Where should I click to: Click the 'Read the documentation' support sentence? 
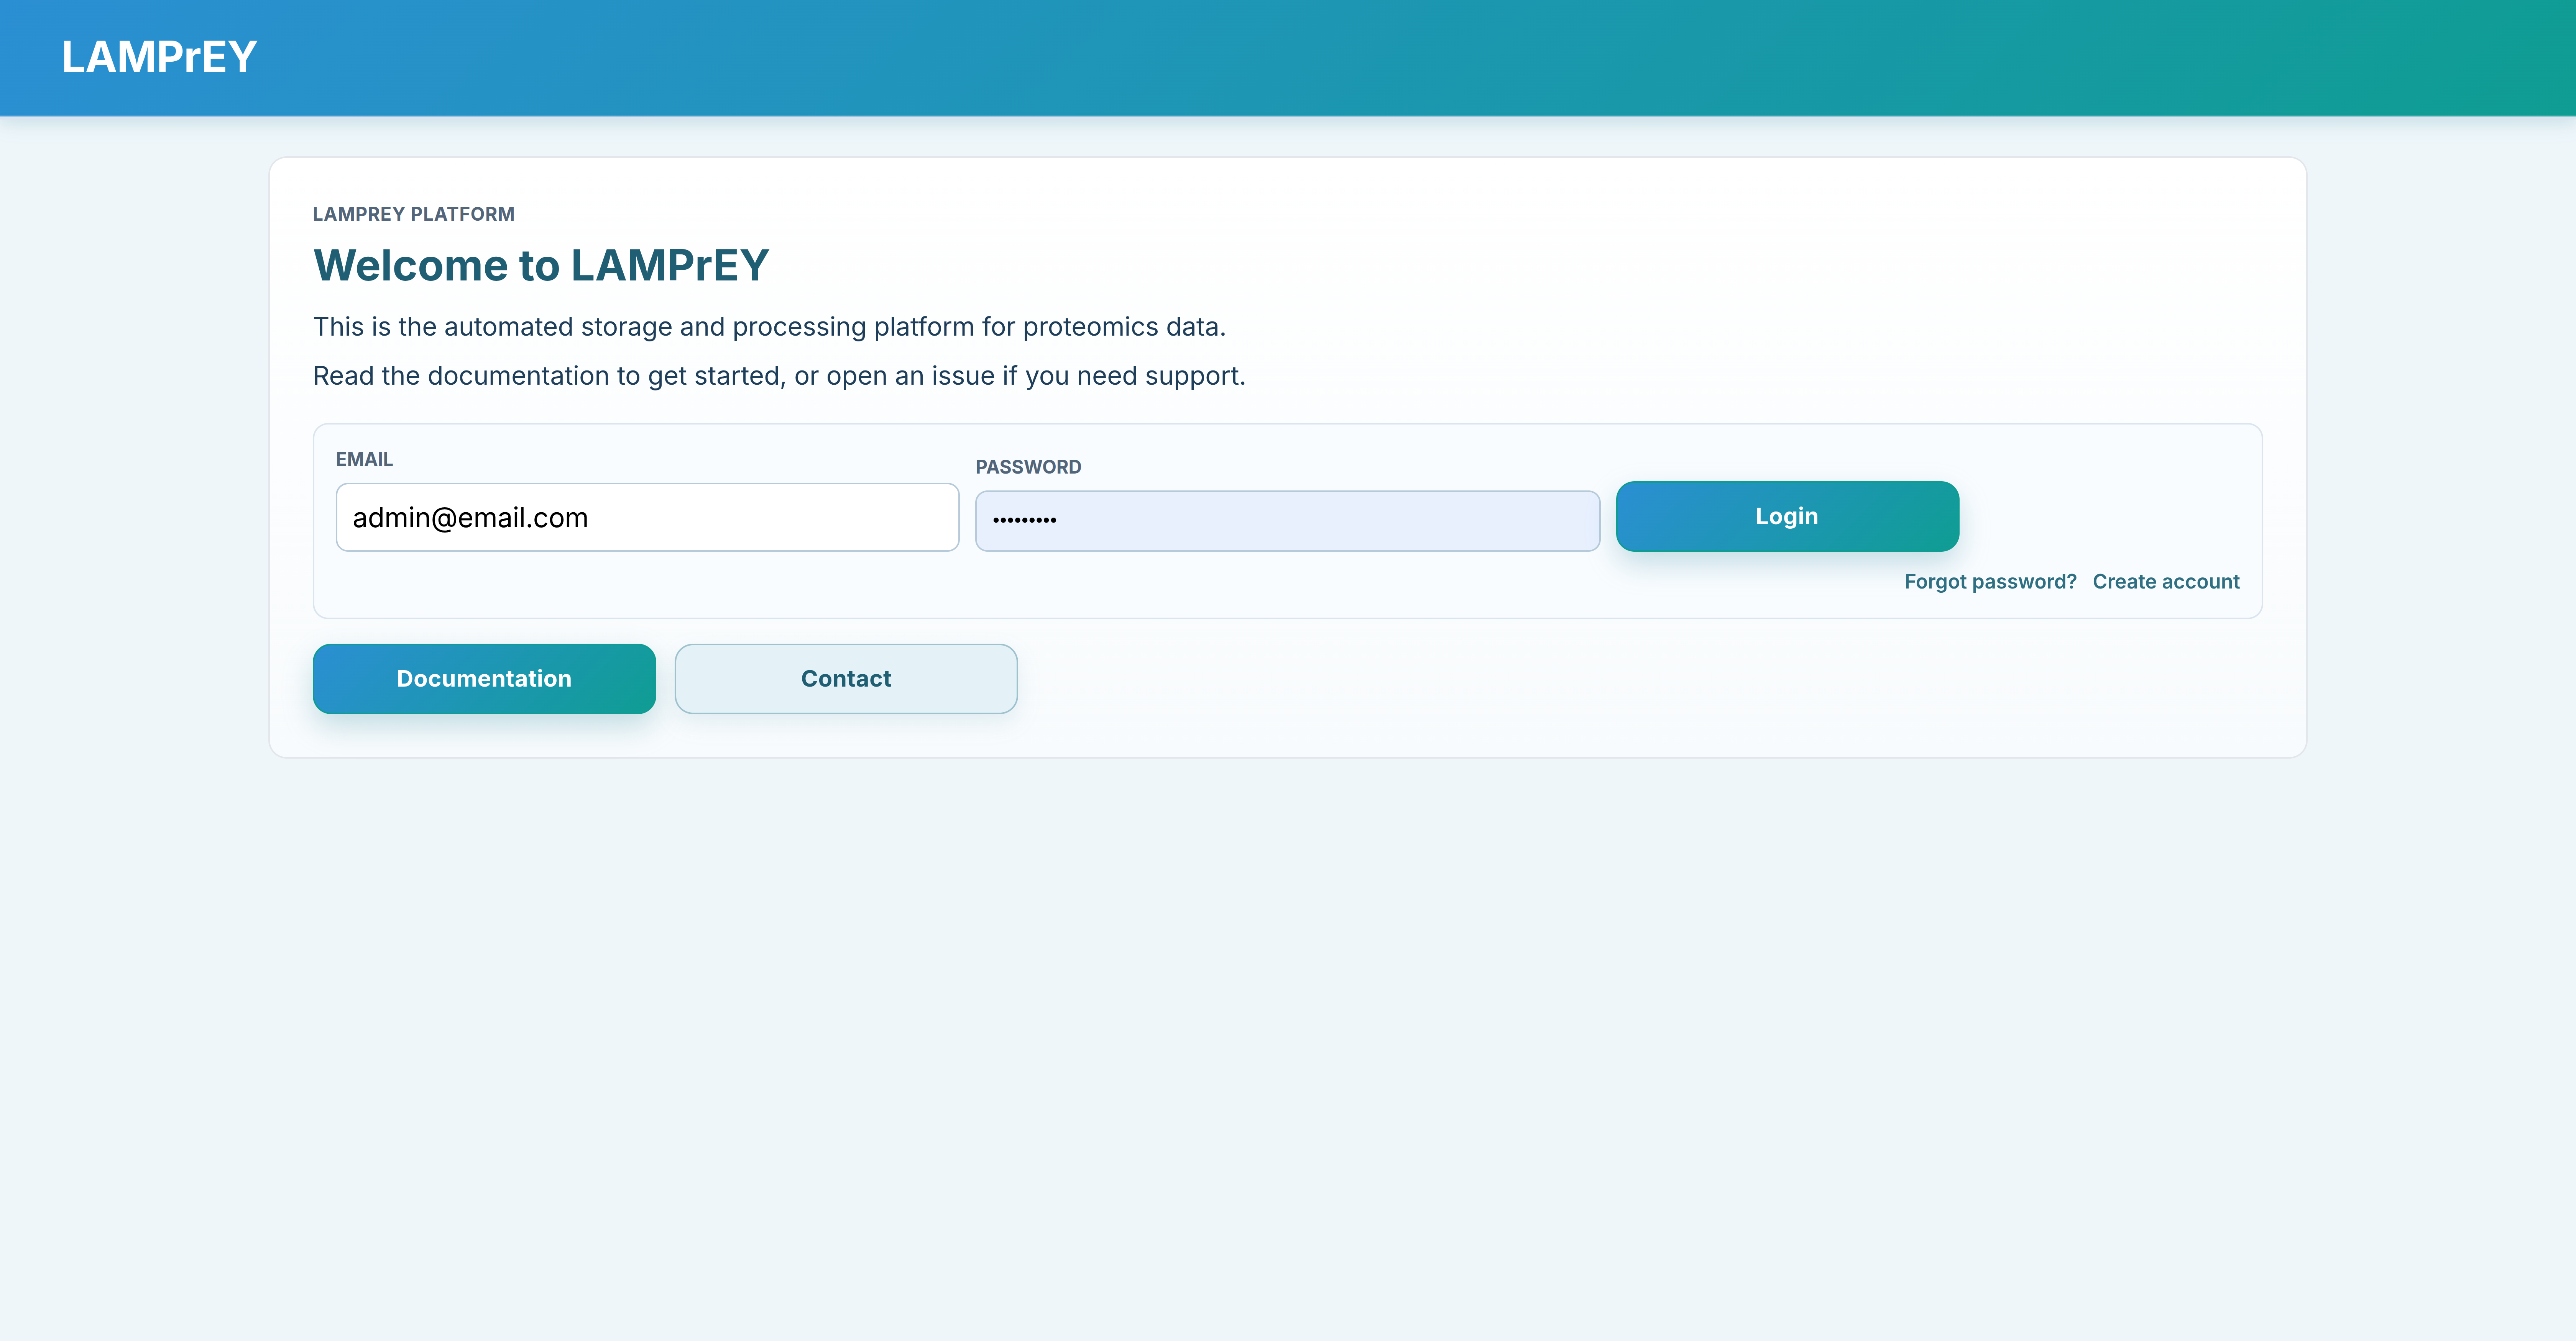(x=778, y=376)
